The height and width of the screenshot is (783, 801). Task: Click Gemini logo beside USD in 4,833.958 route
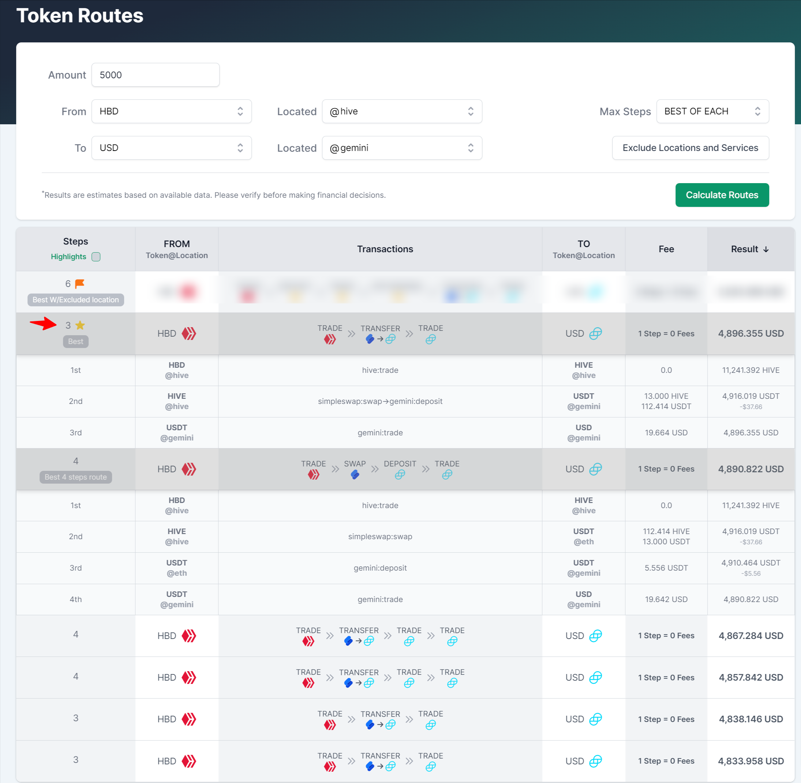coord(596,761)
